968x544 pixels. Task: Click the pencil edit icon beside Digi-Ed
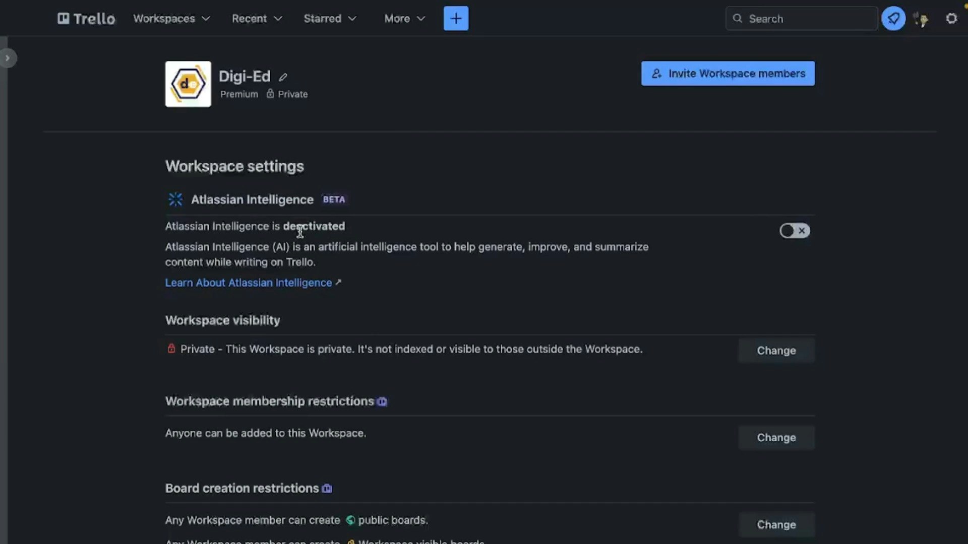pyautogui.click(x=283, y=77)
